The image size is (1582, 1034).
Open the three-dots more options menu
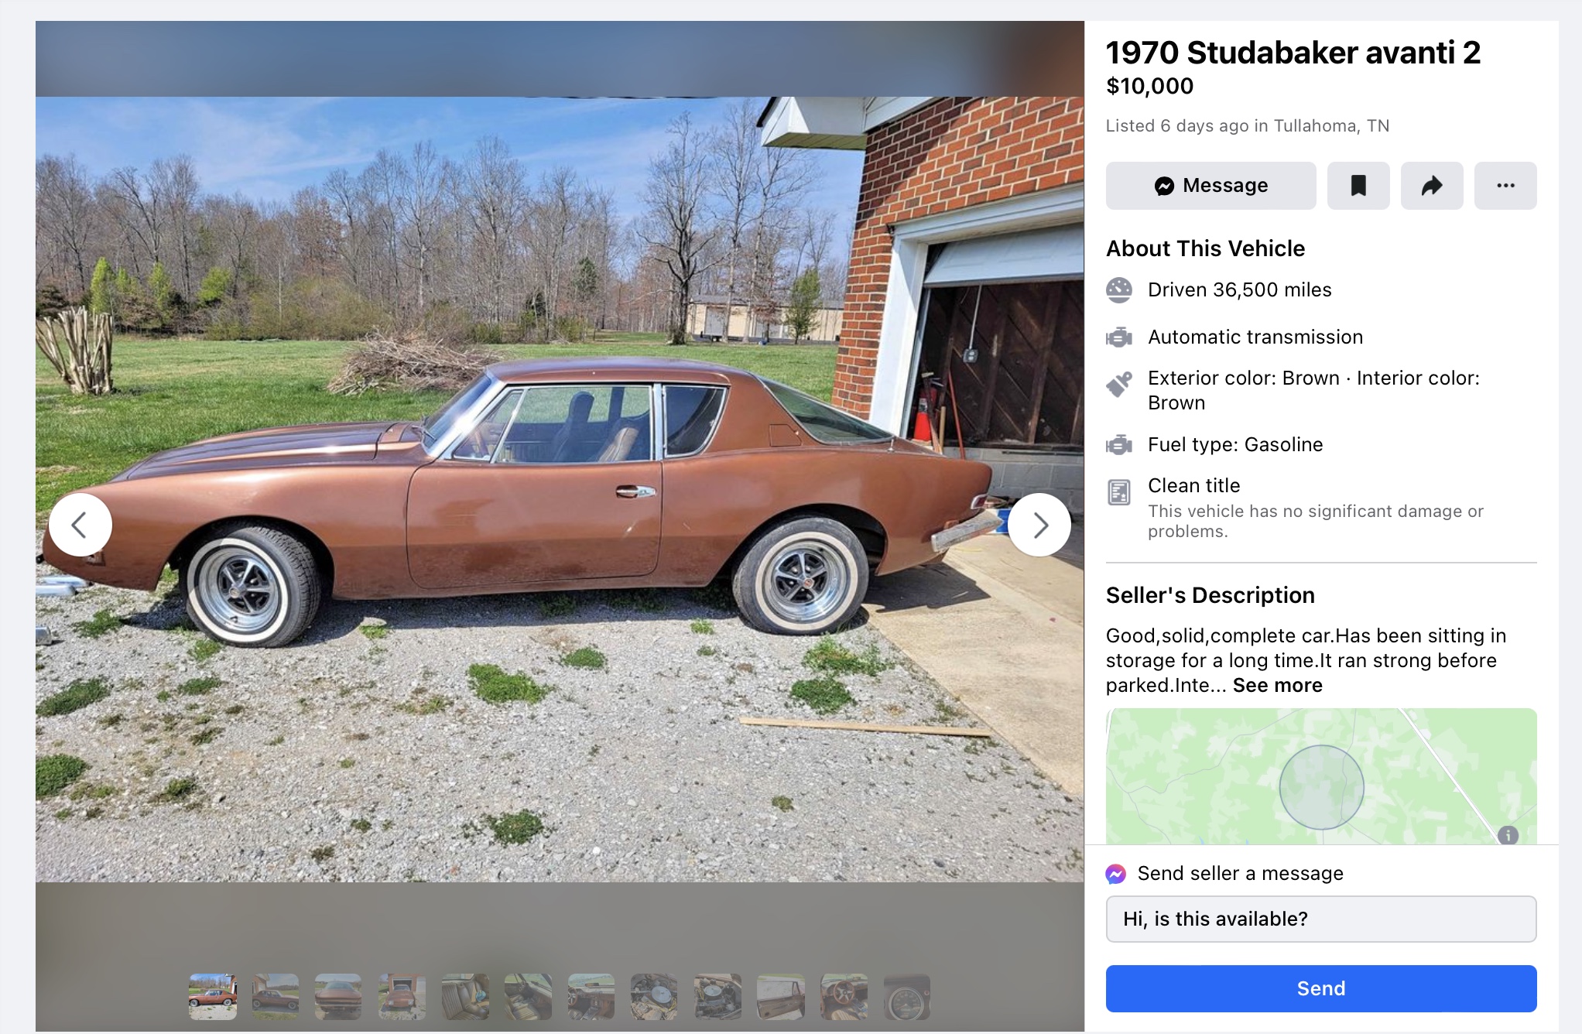pyautogui.click(x=1505, y=186)
